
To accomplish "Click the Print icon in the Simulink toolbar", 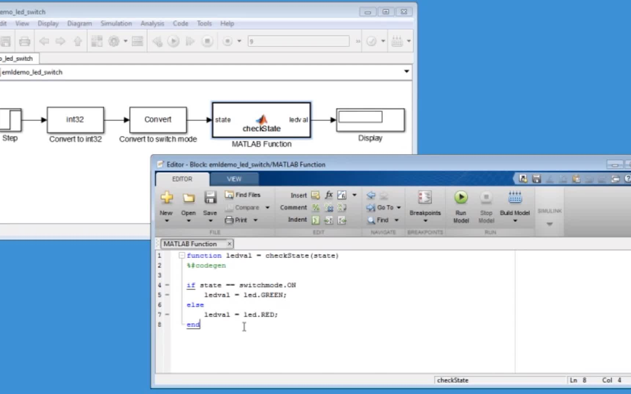I will point(24,41).
